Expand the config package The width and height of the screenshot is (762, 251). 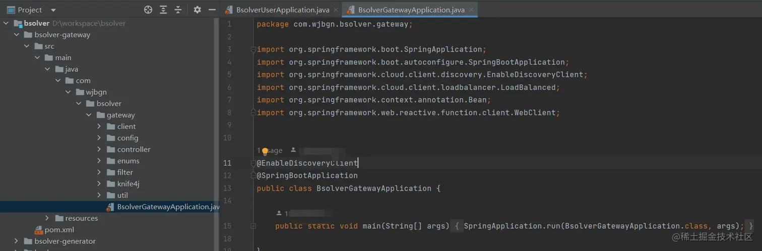(99, 138)
